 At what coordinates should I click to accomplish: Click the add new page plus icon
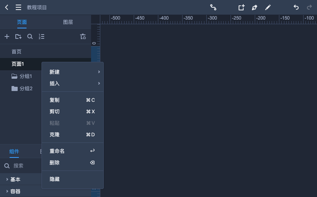(x=7, y=36)
